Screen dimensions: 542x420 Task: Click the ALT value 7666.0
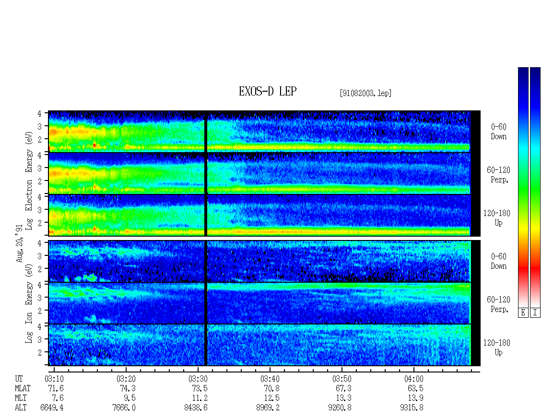(x=124, y=408)
